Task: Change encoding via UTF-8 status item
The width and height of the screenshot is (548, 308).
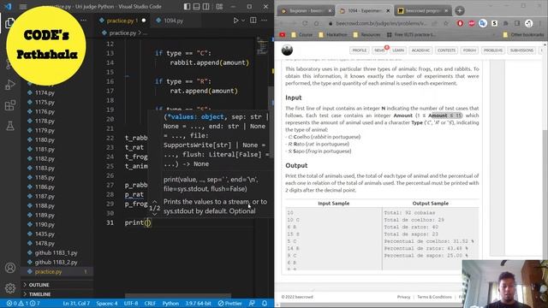Action: (x=131, y=304)
